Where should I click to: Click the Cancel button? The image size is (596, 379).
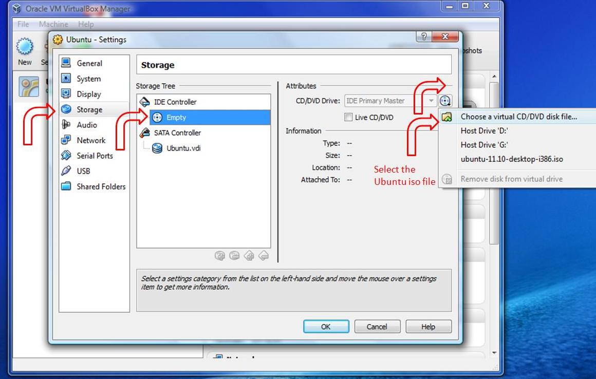(x=377, y=327)
